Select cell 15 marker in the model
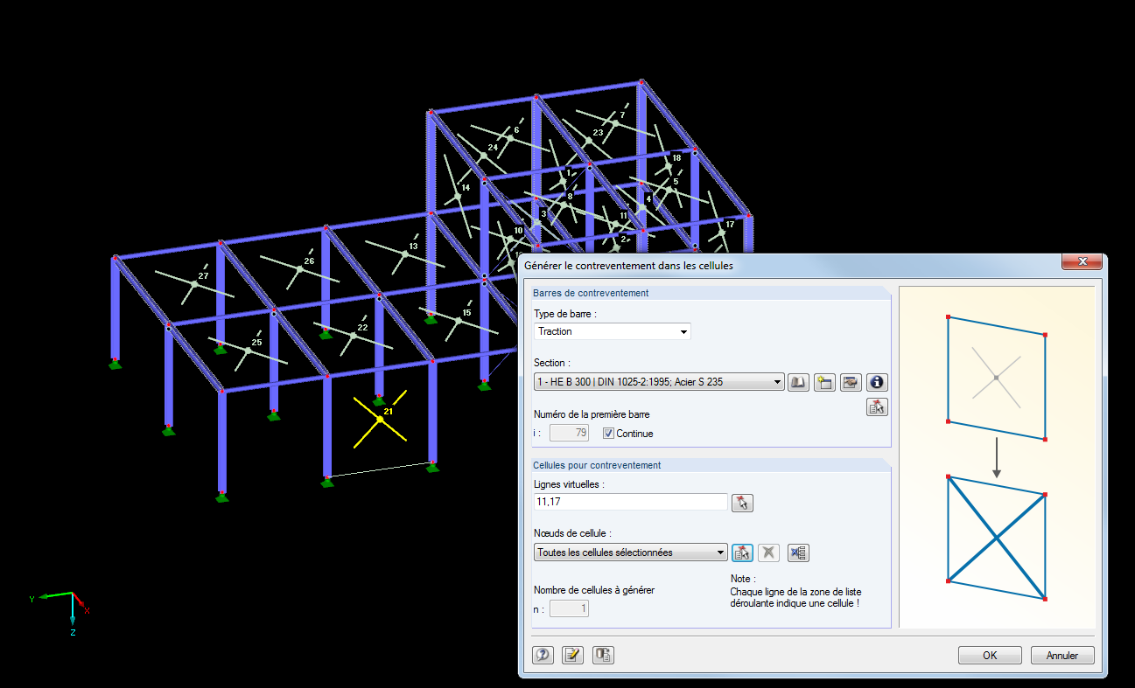Image resolution: width=1135 pixels, height=688 pixels. (458, 320)
